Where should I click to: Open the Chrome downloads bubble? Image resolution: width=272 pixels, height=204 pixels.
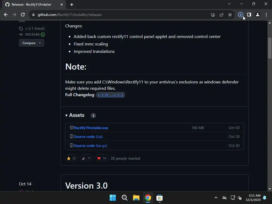point(240,15)
